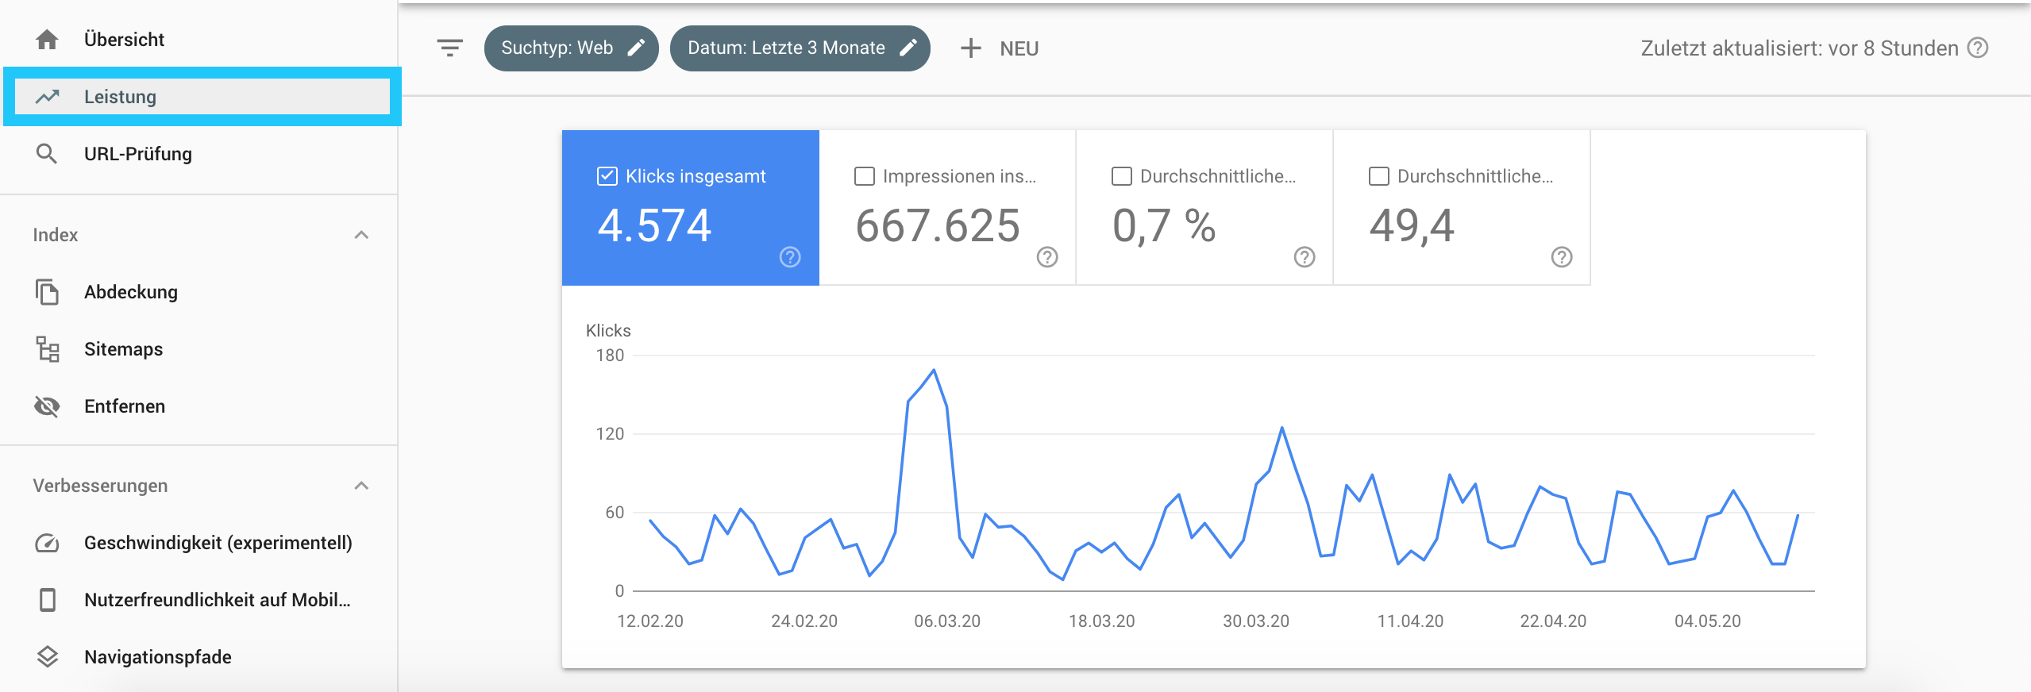
Task: Click chart peak near 30.03.20
Action: click(x=1281, y=429)
